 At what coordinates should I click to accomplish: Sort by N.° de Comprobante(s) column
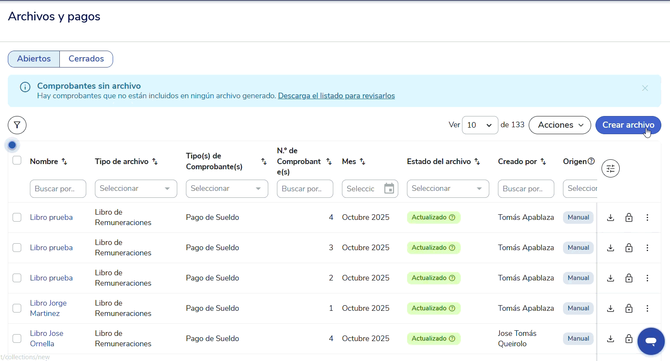coord(329,161)
